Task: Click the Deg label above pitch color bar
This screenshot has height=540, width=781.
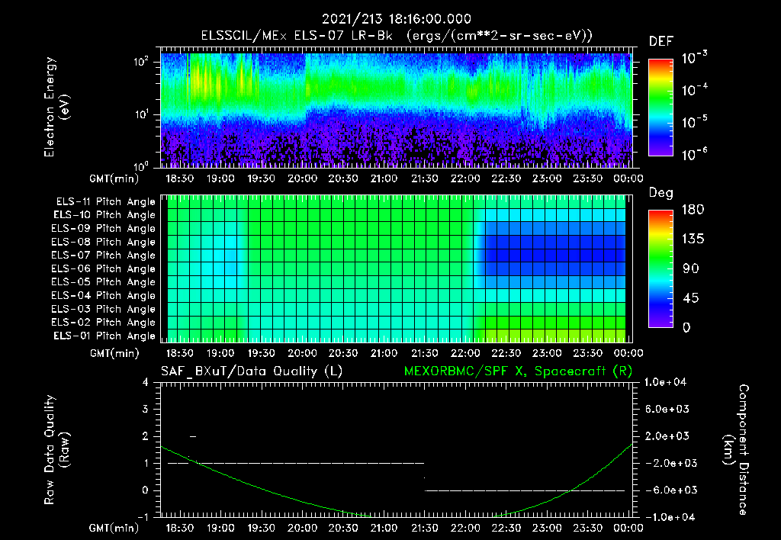Action: [661, 193]
